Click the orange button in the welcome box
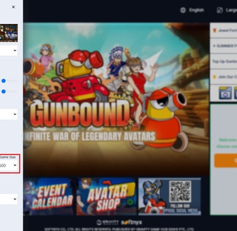This screenshot has width=237, height=231. click(x=226, y=160)
